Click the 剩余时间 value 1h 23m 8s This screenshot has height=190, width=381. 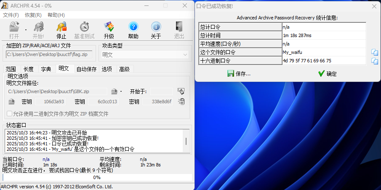pos(150,165)
